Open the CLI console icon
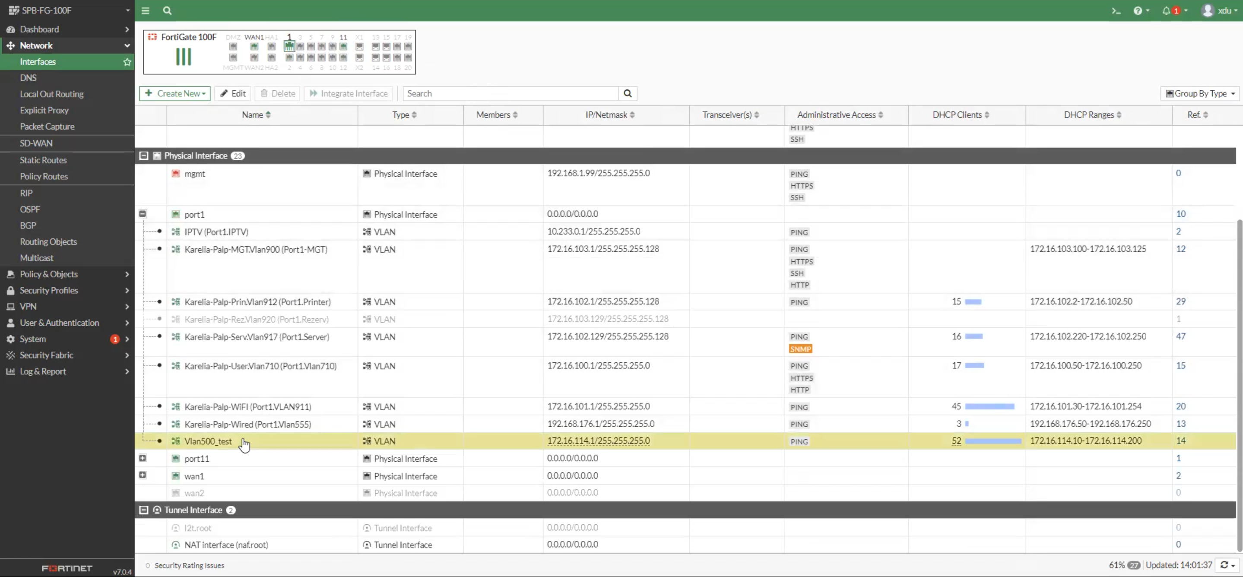1243x577 pixels. (1116, 11)
